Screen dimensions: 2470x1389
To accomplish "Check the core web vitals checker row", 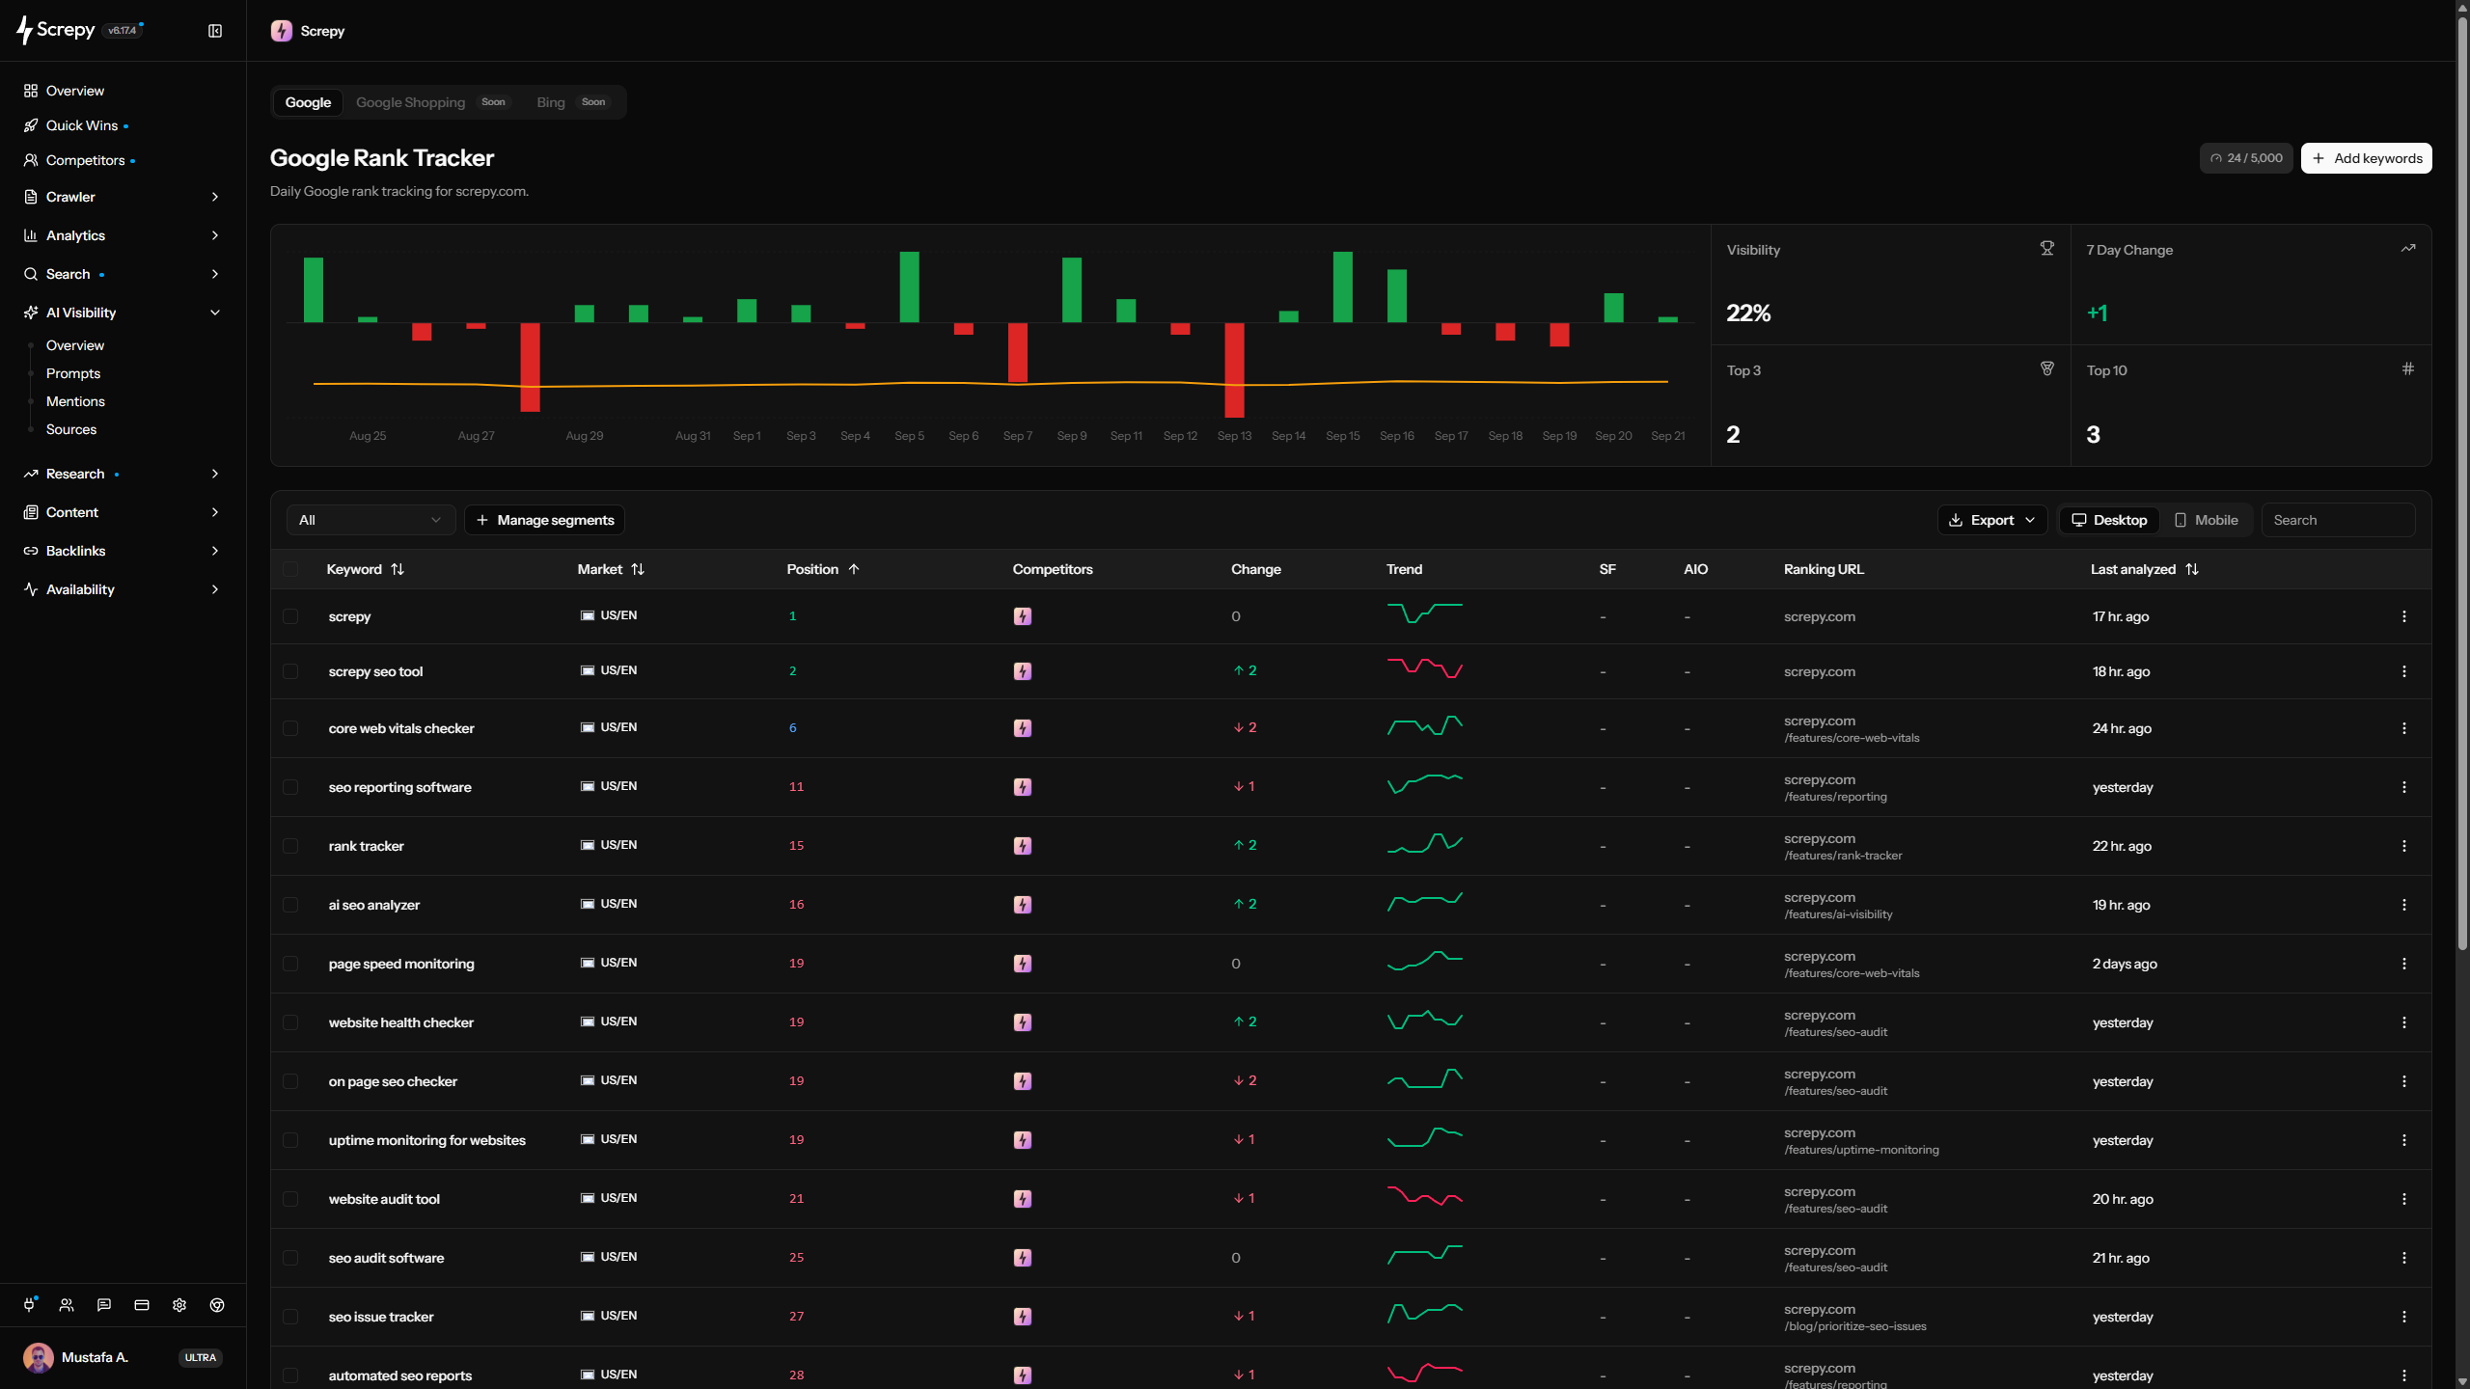I will [290, 728].
